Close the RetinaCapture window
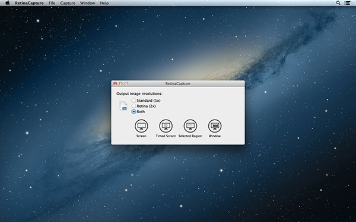The width and height of the screenshot is (356, 222). click(x=115, y=83)
